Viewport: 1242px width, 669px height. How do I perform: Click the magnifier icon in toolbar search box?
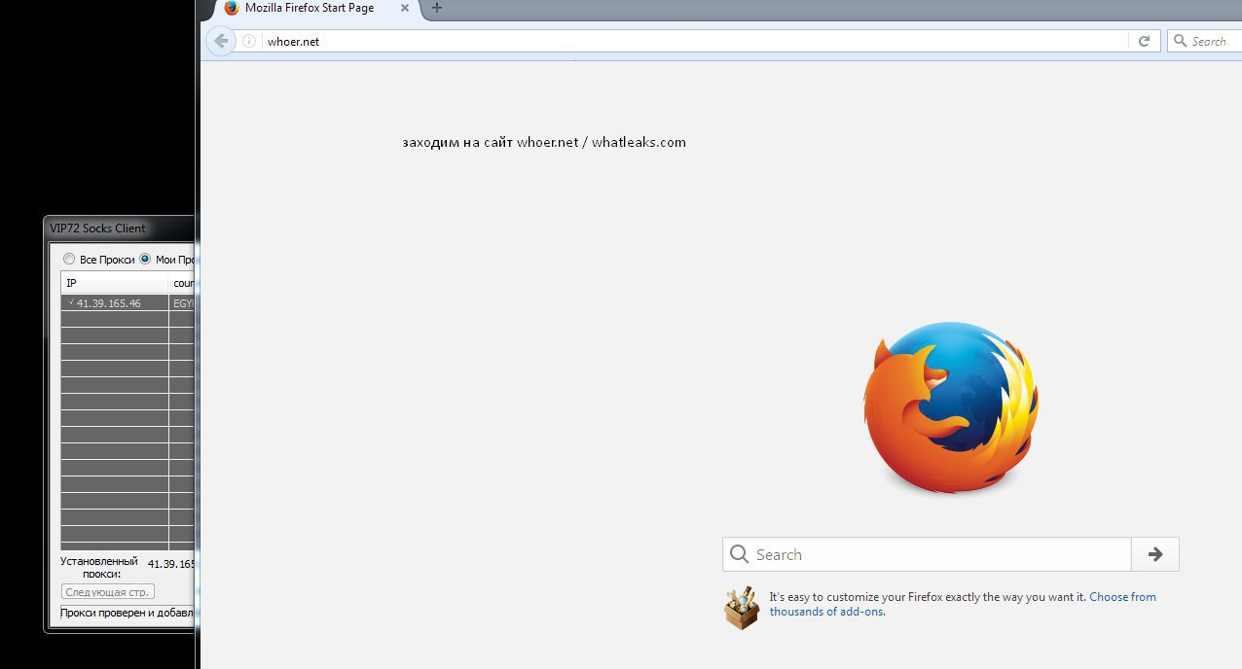tap(1181, 41)
